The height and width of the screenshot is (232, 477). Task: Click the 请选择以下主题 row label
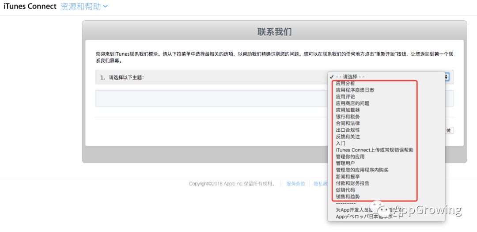tap(126, 77)
